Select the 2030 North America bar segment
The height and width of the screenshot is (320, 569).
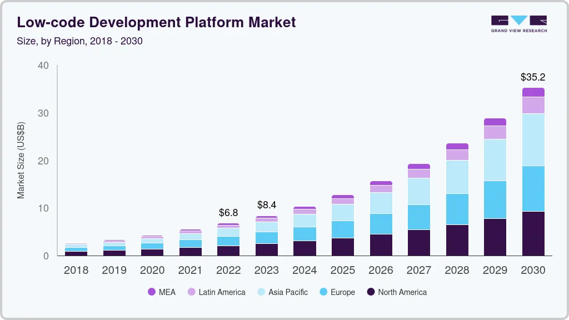tap(533, 233)
